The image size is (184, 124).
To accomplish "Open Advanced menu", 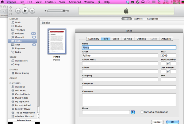I will point(75,2).
